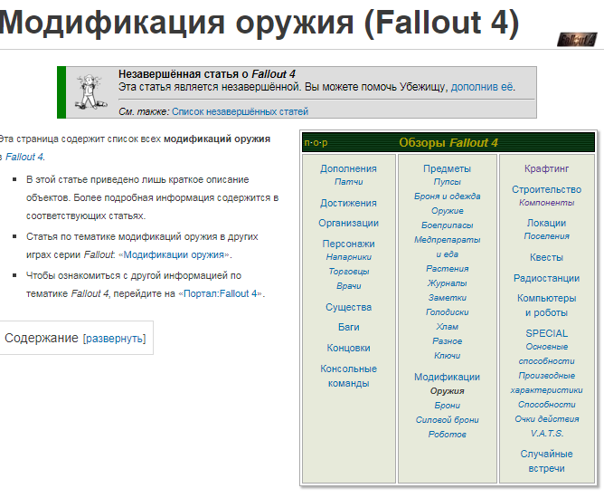Open the Броня и одежда link
The width and height of the screenshot is (604, 498).
point(447,196)
